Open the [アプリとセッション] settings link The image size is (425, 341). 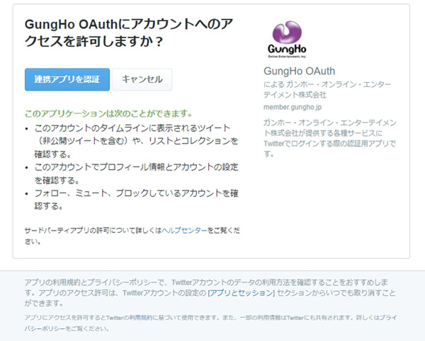coord(242,293)
